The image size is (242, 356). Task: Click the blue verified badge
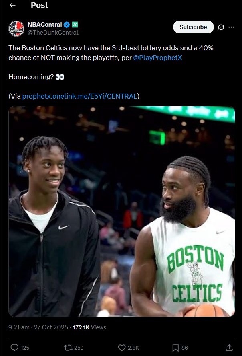click(x=67, y=25)
